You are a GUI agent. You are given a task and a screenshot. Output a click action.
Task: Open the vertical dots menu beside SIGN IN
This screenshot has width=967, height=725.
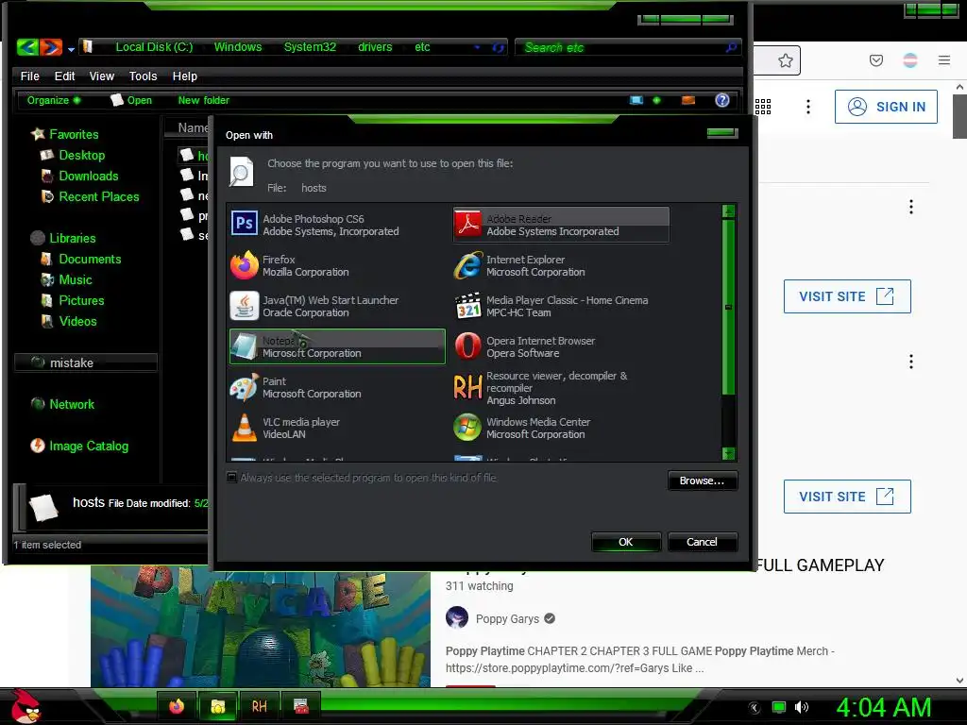(x=808, y=107)
